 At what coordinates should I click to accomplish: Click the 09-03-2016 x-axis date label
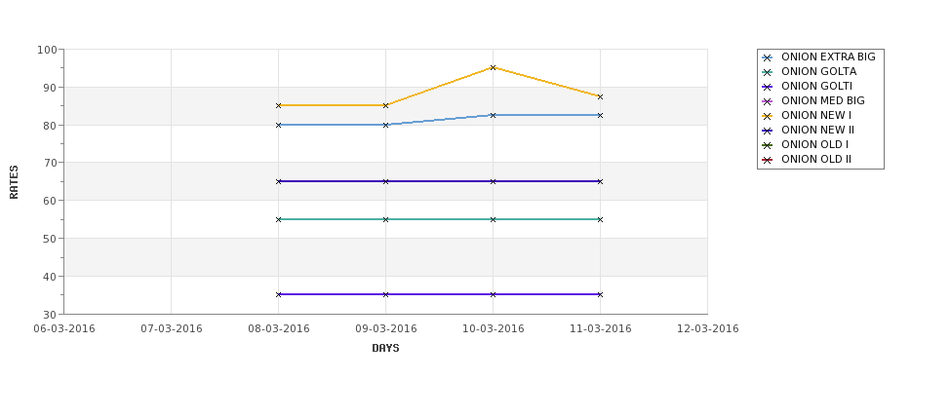click(385, 329)
